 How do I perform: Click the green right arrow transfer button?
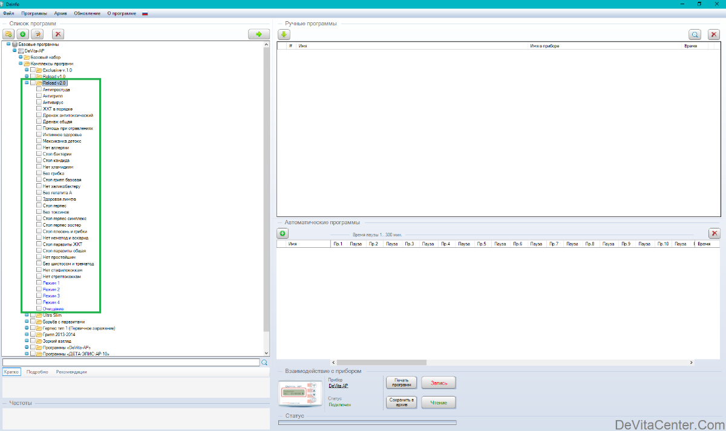(x=258, y=34)
